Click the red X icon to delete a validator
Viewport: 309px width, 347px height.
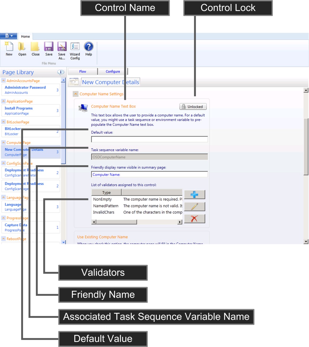pyautogui.click(x=194, y=219)
